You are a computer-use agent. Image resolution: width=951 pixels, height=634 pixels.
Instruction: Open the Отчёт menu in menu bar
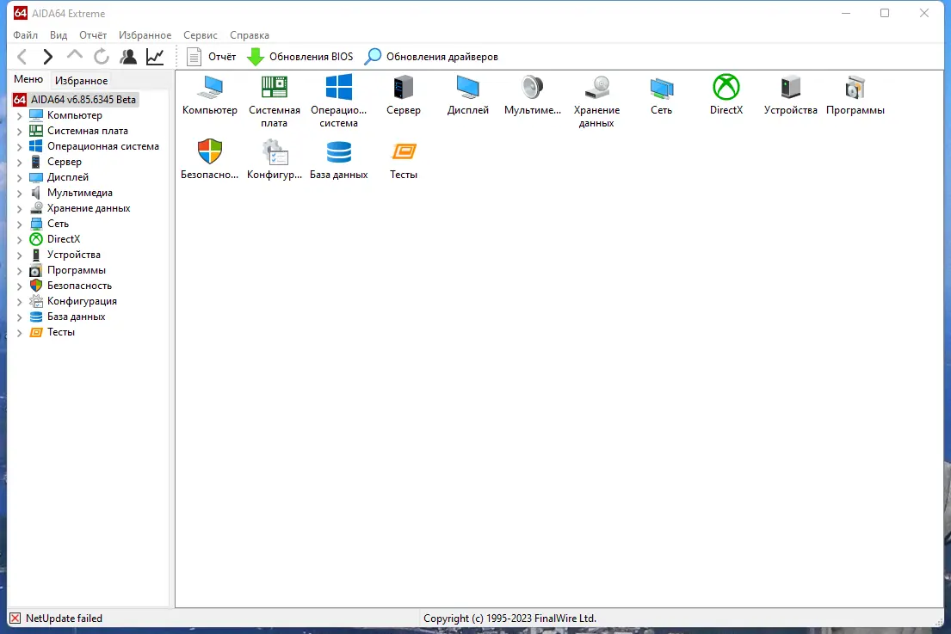click(x=93, y=35)
